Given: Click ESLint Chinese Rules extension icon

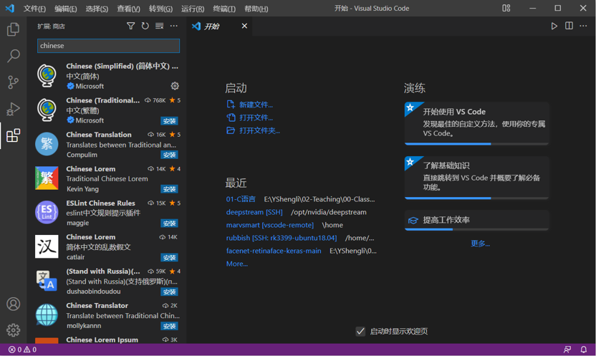Looking at the screenshot, I should point(47,212).
